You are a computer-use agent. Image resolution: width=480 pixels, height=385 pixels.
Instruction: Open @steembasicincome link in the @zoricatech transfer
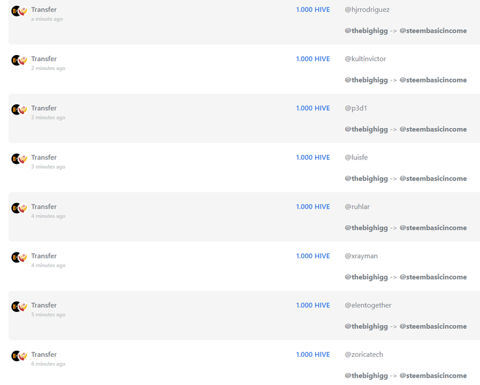433,376
